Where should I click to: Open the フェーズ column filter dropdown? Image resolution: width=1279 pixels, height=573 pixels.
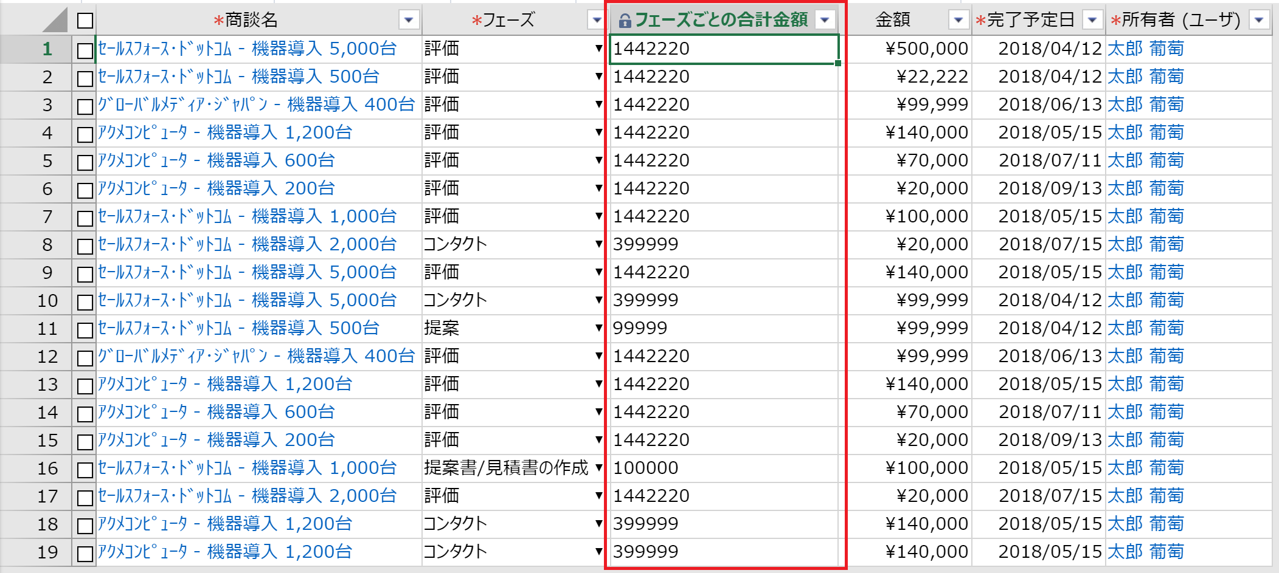click(597, 20)
